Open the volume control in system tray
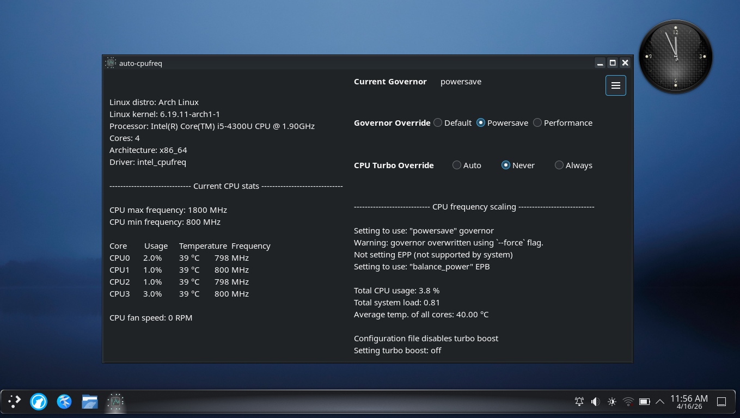This screenshot has width=740, height=418. [x=596, y=402]
